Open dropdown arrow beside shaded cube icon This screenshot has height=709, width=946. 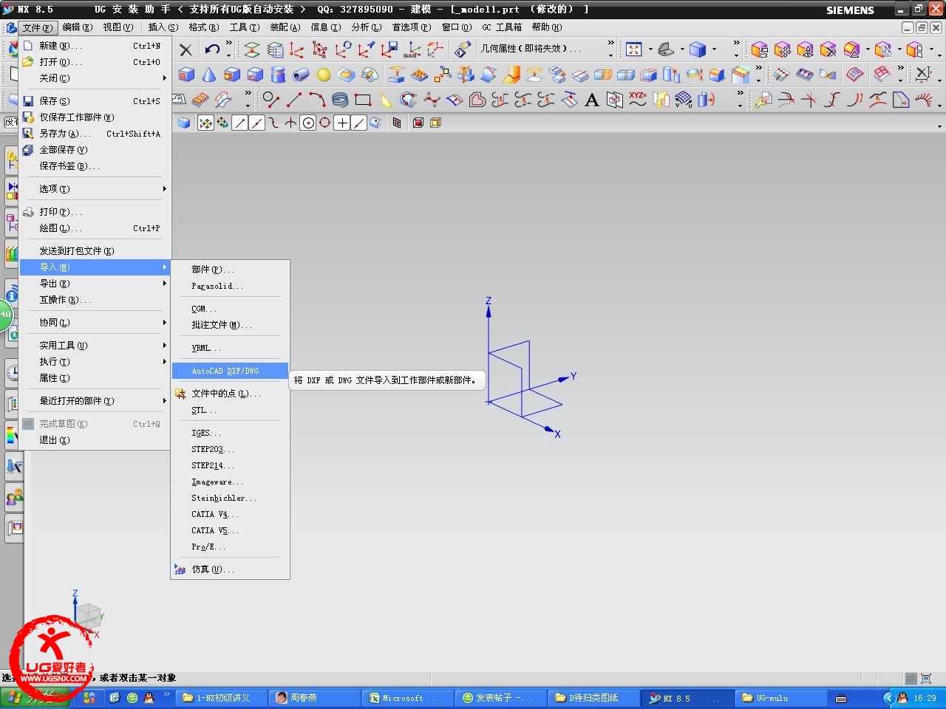(x=714, y=49)
